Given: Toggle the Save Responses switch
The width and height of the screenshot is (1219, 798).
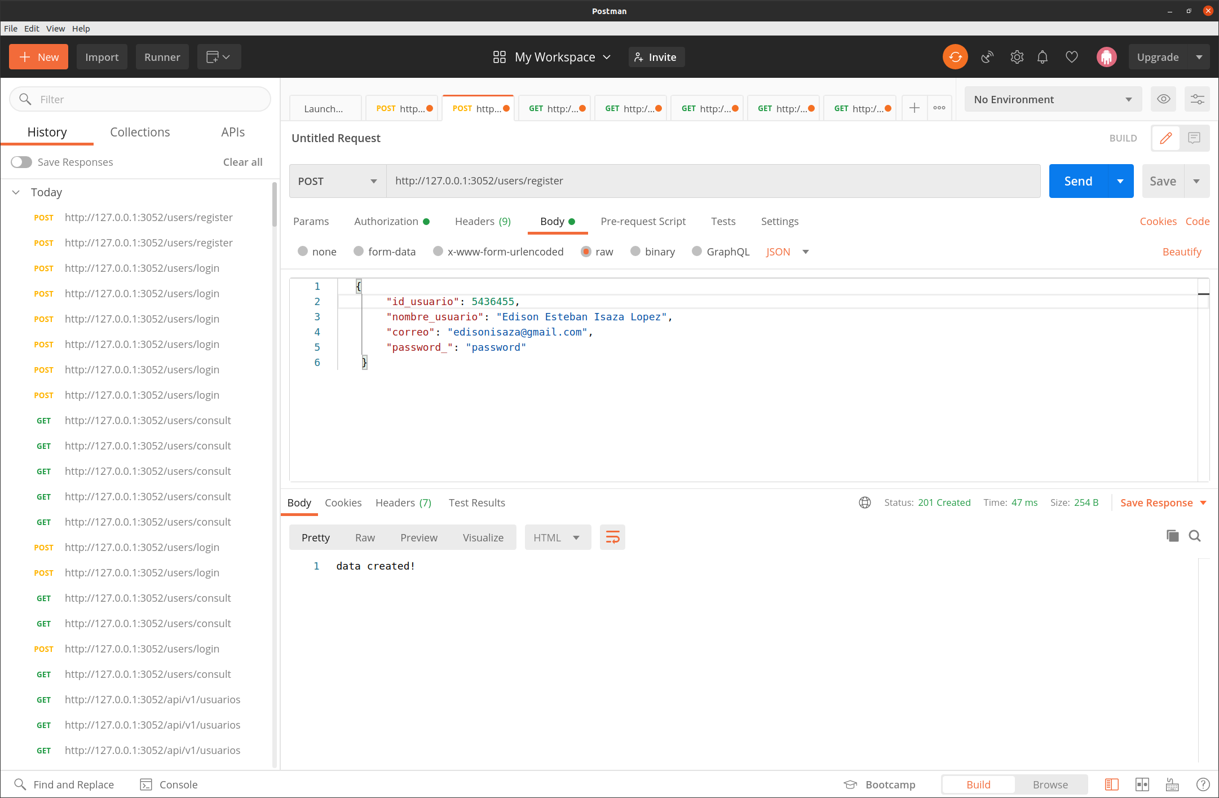Looking at the screenshot, I should point(21,162).
